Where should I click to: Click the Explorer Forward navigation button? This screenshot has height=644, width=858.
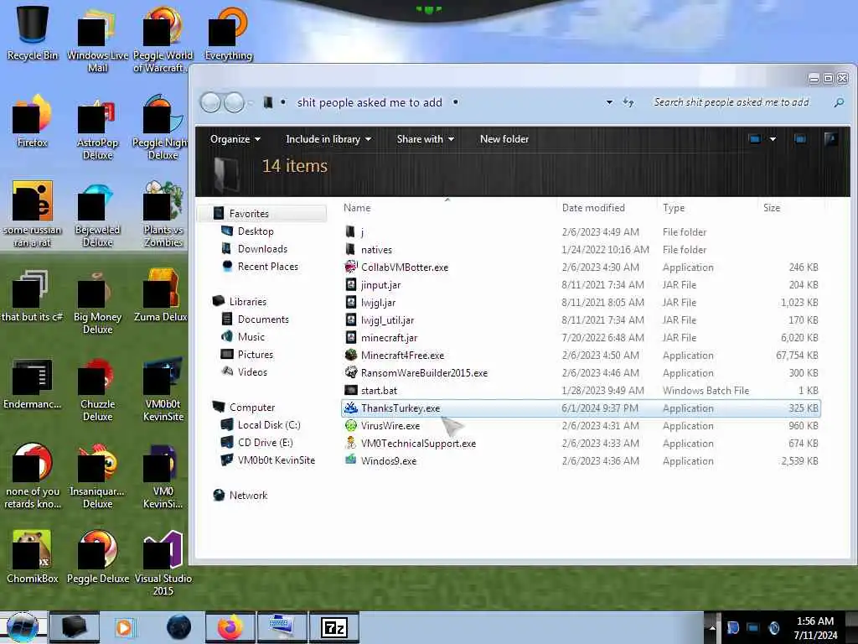[235, 102]
